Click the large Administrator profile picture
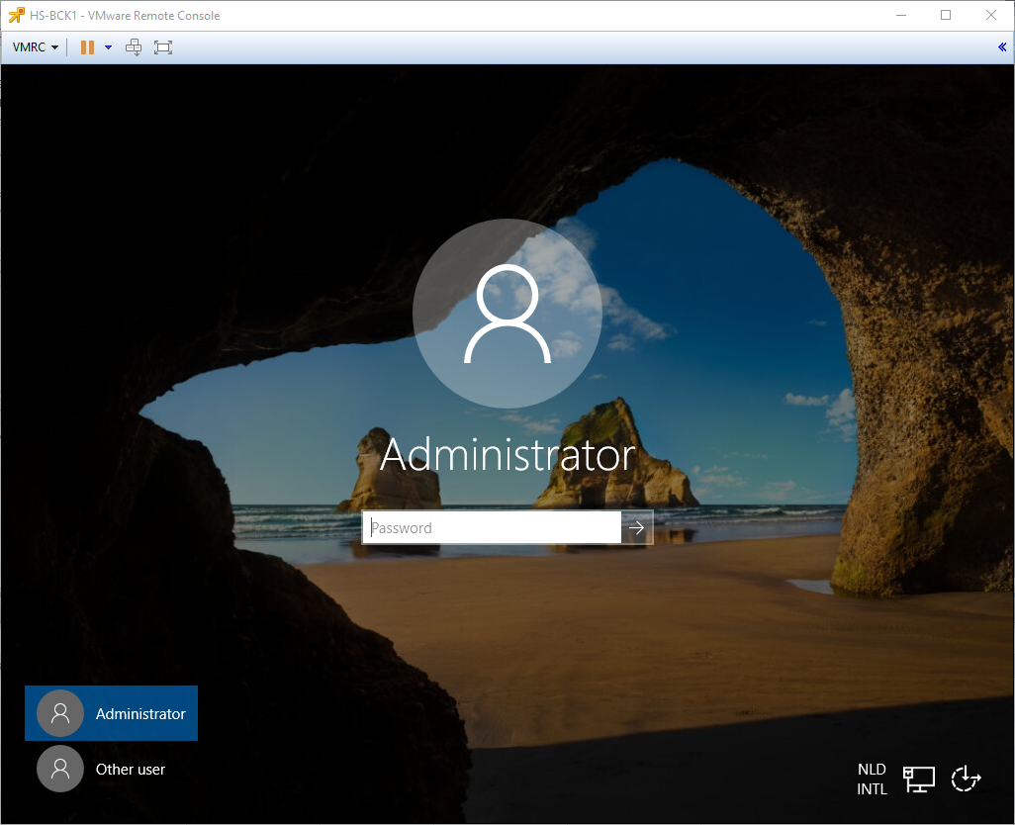Screen dimensions: 1015x825 507,314
